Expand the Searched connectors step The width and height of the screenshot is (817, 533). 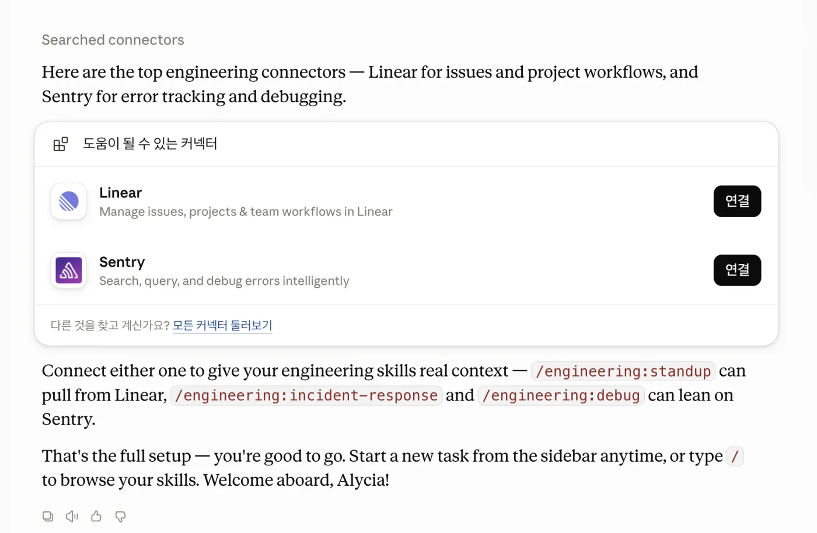pos(113,40)
